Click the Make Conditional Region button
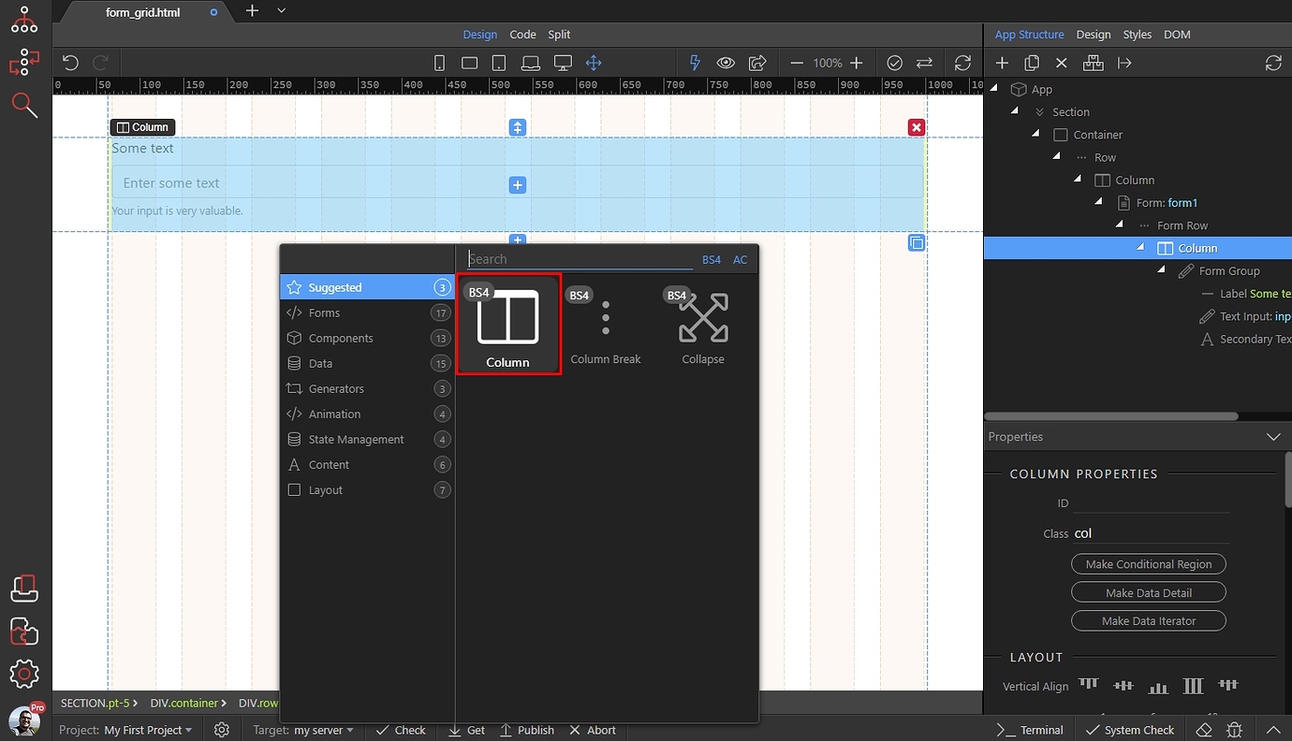This screenshot has width=1292, height=741. click(1149, 563)
